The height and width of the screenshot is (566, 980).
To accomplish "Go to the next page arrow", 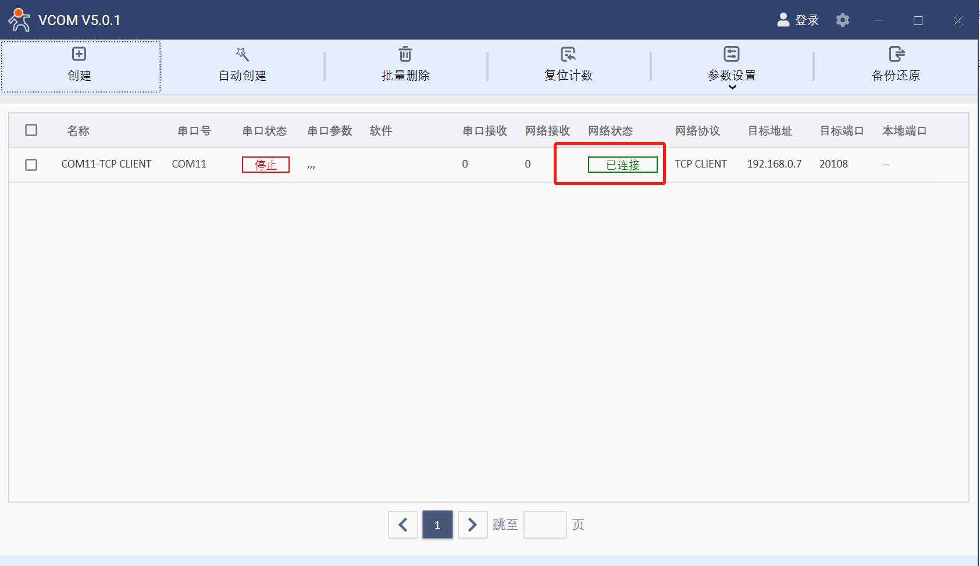I will click(x=472, y=525).
